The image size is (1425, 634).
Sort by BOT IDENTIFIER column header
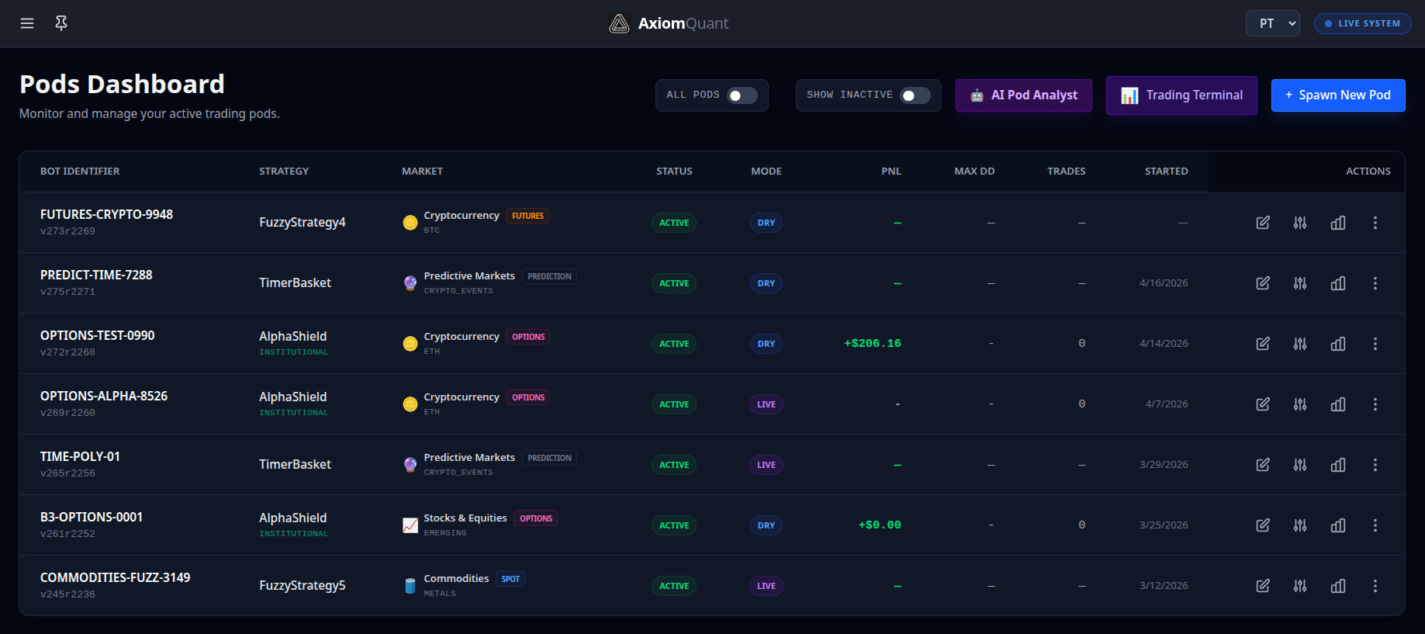80,171
